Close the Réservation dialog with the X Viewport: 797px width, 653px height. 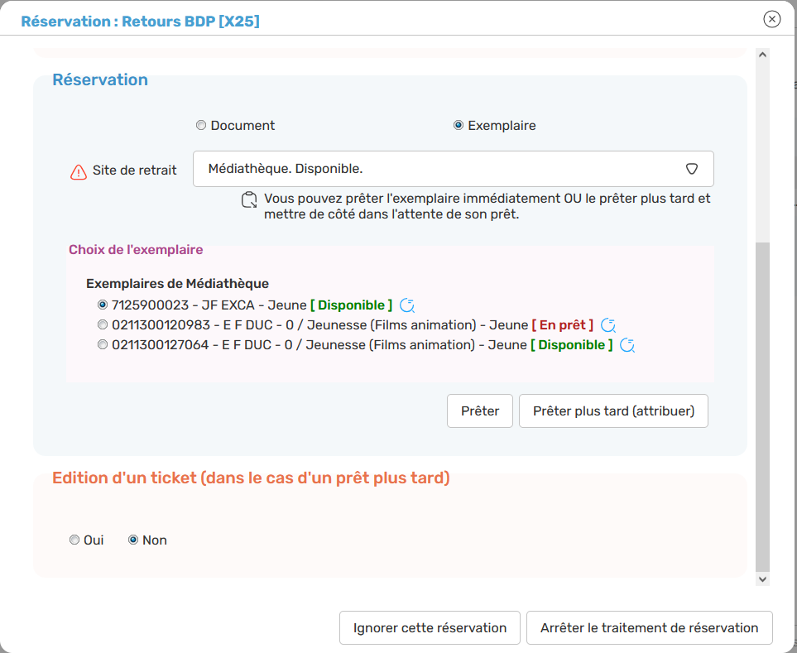771,19
